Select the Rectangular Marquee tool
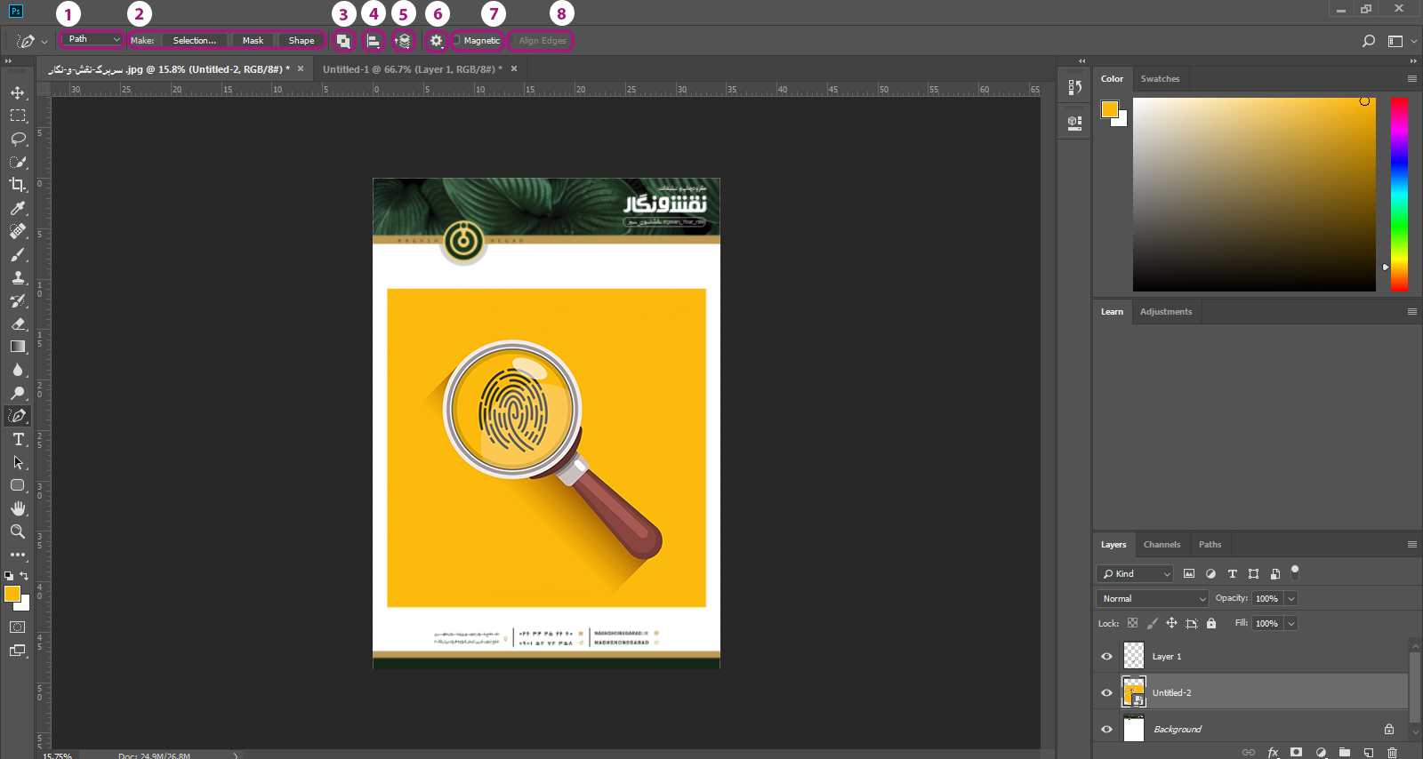Screen dimensions: 1423x759 (x=18, y=116)
